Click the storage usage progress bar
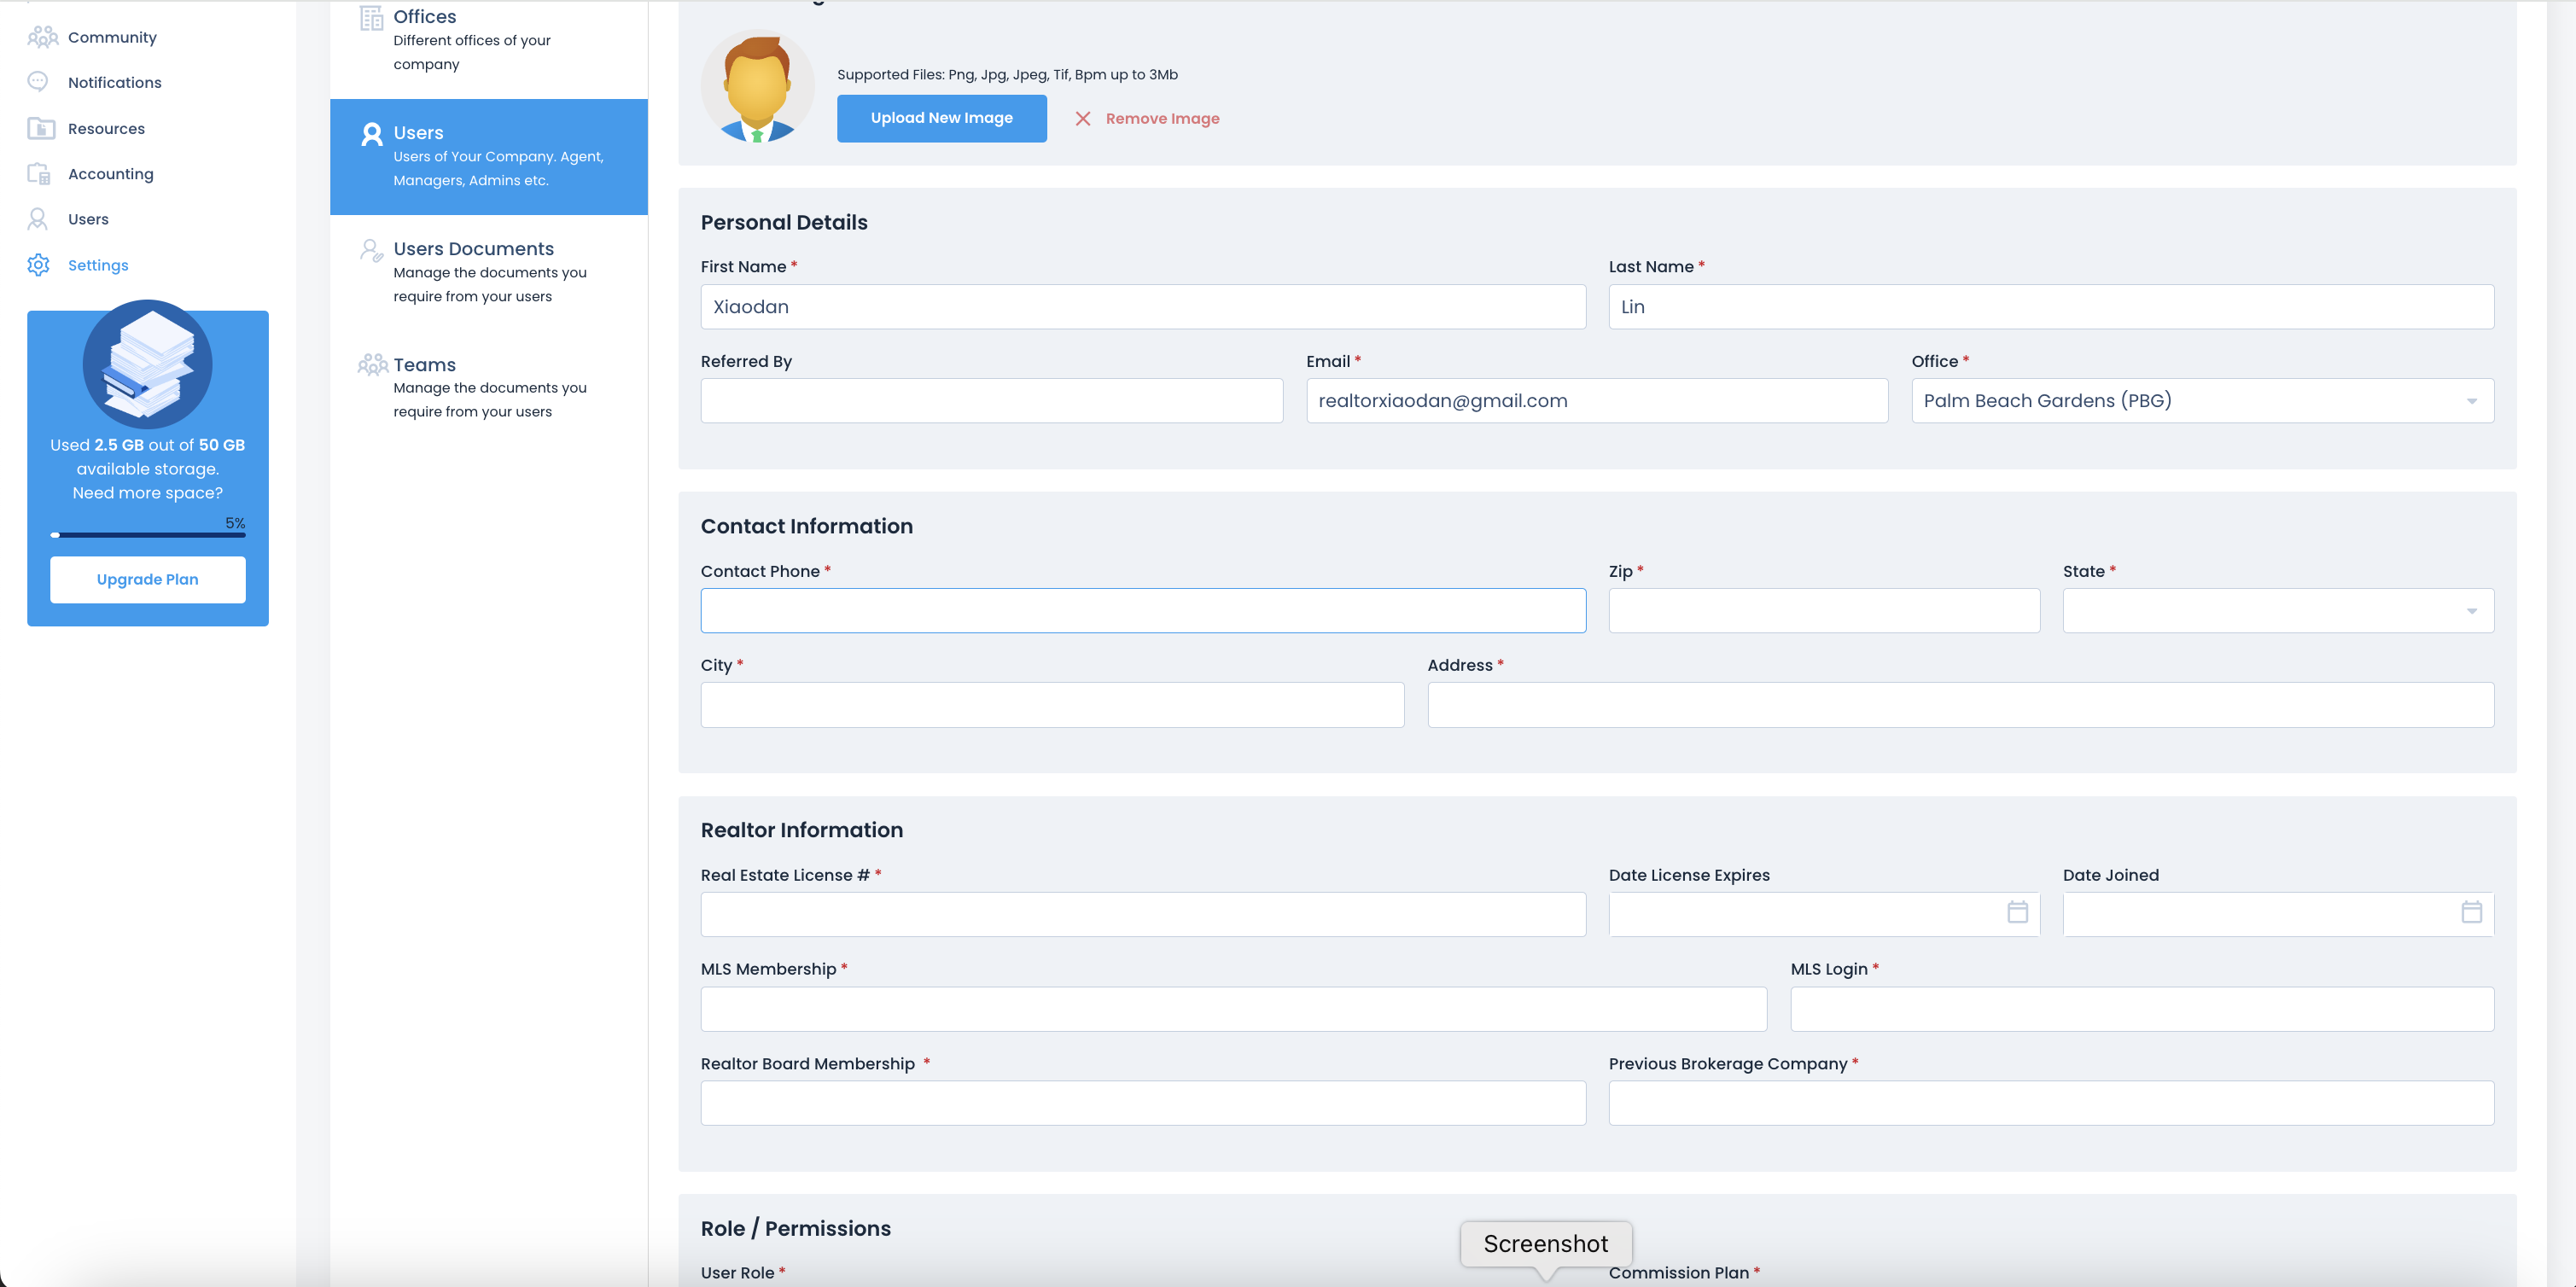The width and height of the screenshot is (2576, 1287). click(148, 535)
